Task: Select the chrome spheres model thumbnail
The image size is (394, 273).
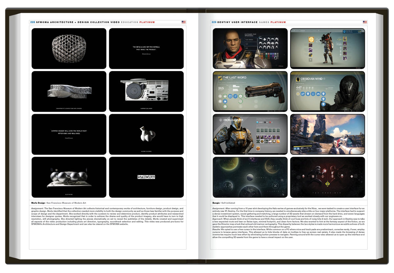Action: (69, 177)
